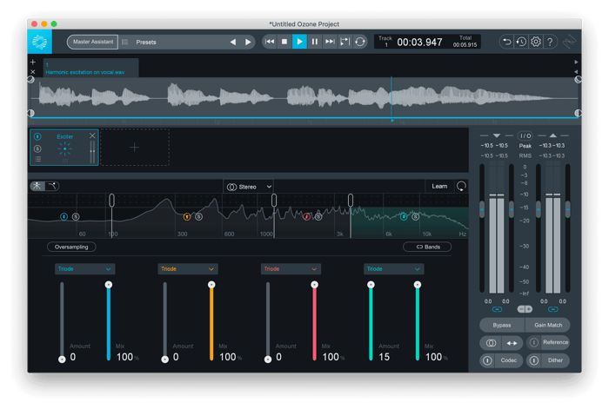This screenshot has height=409, width=609.
Task: Open the teal band 4 Triode dropdown
Action: tap(393, 269)
